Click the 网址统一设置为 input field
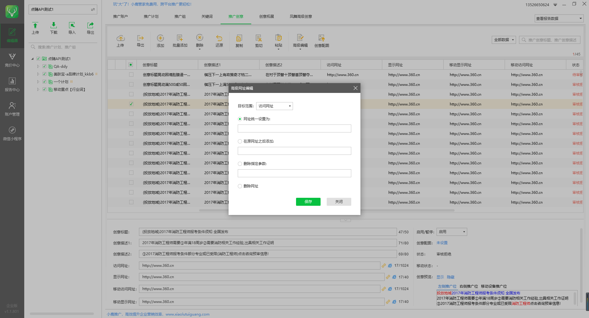The height and width of the screenshot is (318, 589). (294, 128)
